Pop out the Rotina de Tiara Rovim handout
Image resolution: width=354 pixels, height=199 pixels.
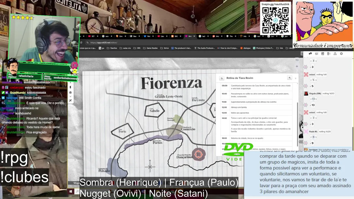pos(221,78)
